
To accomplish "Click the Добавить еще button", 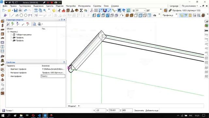I will click(152, 110).
